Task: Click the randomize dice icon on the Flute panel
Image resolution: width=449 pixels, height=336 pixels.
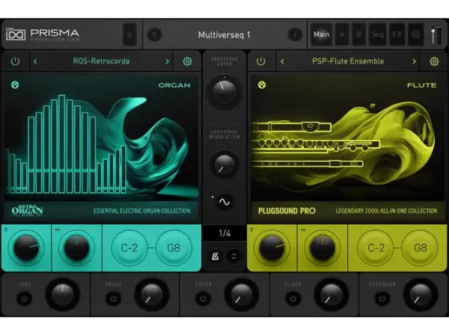Action: (262, 85)
